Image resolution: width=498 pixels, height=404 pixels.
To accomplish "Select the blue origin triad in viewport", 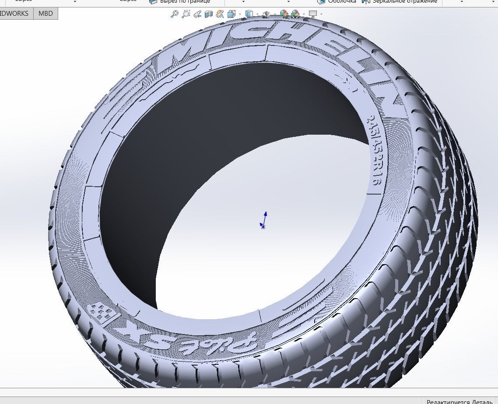I will pyautogui.click(x=263, y=220).
